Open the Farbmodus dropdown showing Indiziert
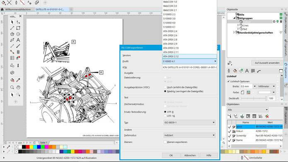288x162 pixels. [189, 135]
